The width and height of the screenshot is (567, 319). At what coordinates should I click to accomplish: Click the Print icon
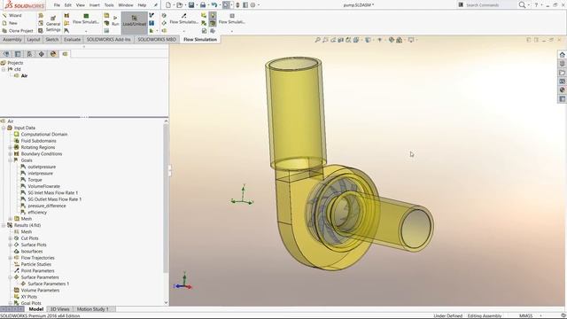(x=203, y=5)
